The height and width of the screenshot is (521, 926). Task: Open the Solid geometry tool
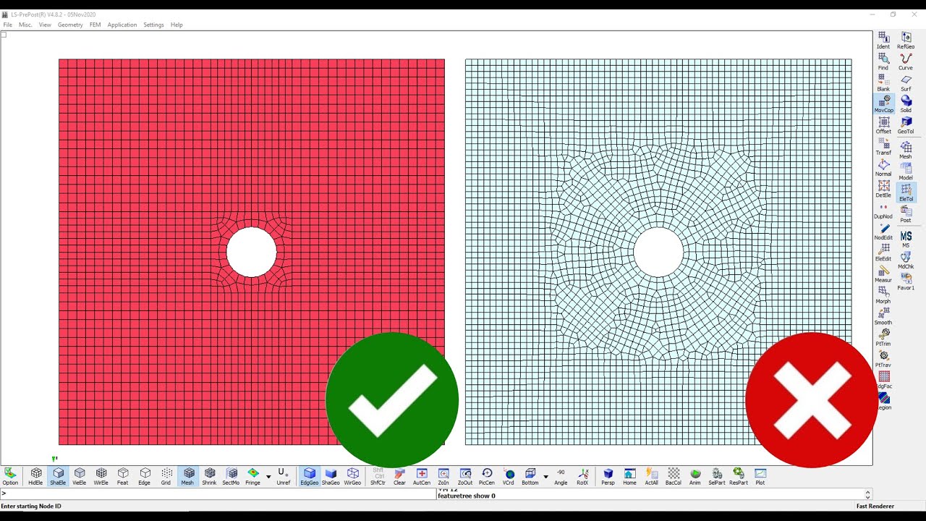point(906,104)
